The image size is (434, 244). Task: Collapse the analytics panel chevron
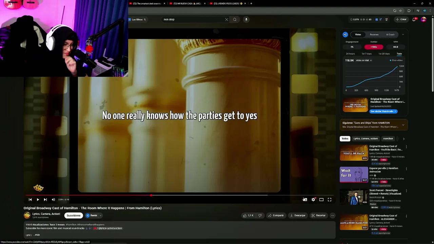pyautogui.click(x=403, y=35)
